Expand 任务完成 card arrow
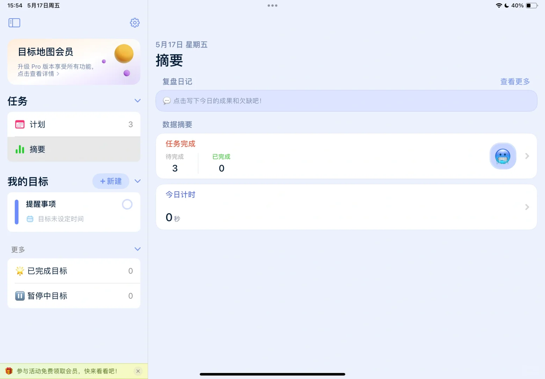545x379 pixels. [527, 156]
